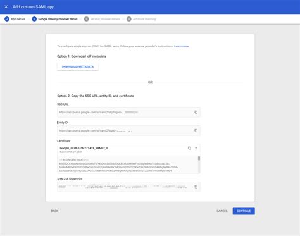Copy the SHA-256 fingerprint
The width and height of the screenshot is (300, 236).
coord(196,187)
